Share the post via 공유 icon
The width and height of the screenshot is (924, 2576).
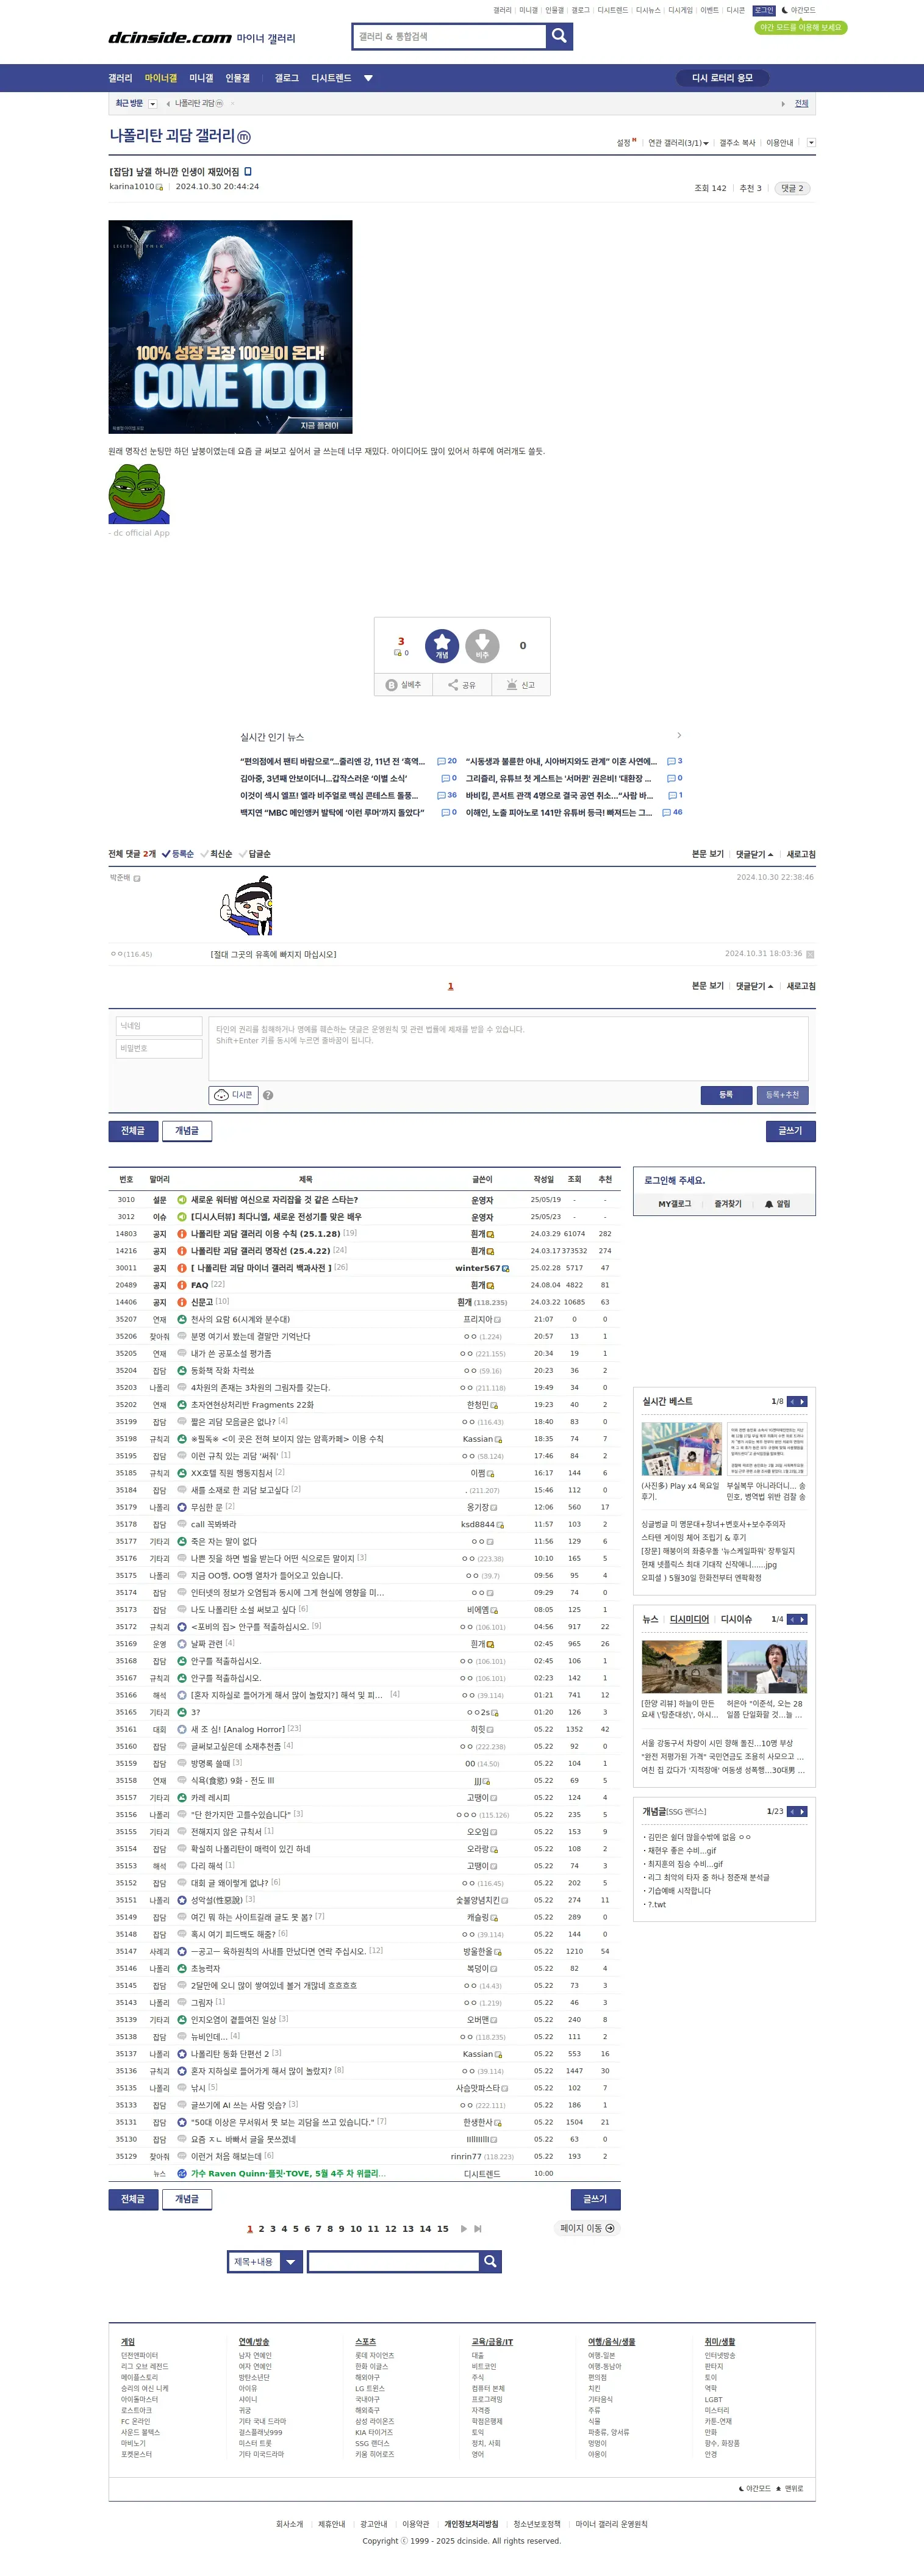coord(462,685)
